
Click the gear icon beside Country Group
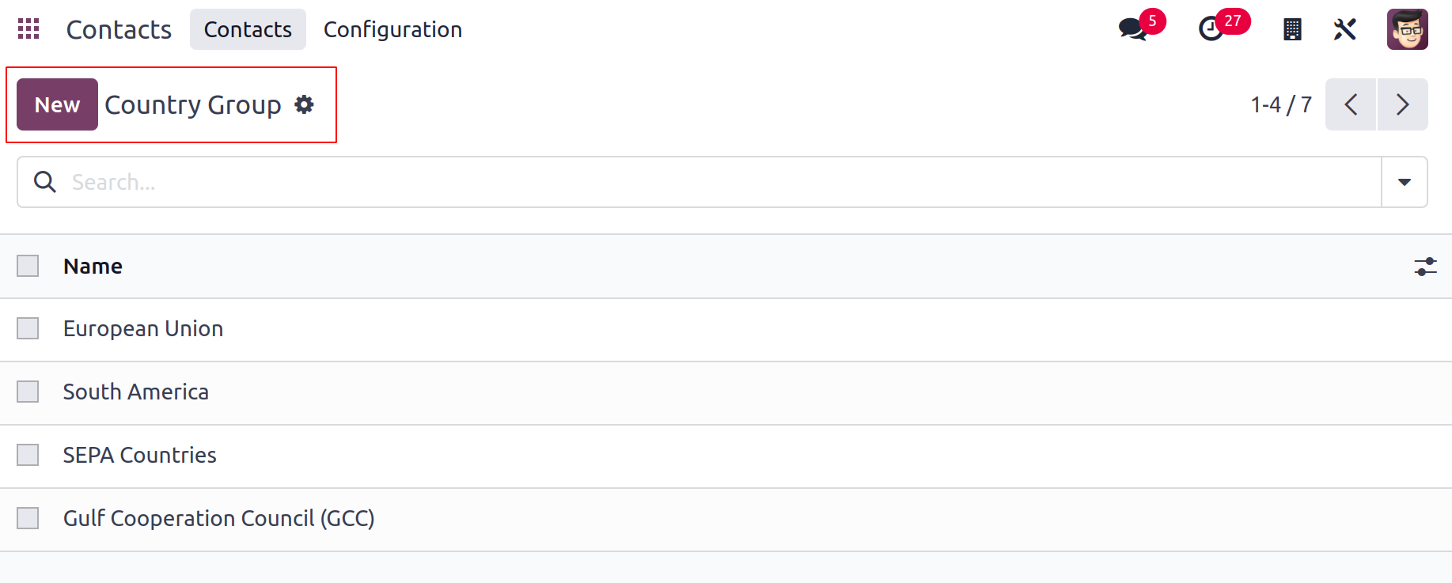[305, 104]
